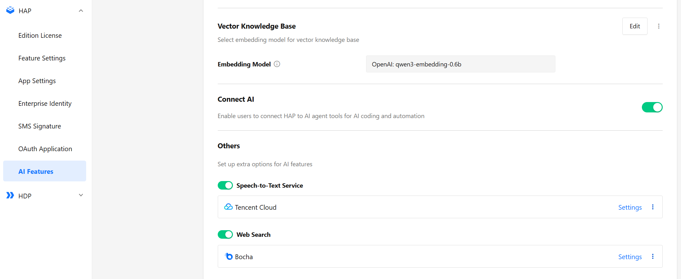Open the Embedding Model selection field

pyautogui.click(x=460, y=64)
